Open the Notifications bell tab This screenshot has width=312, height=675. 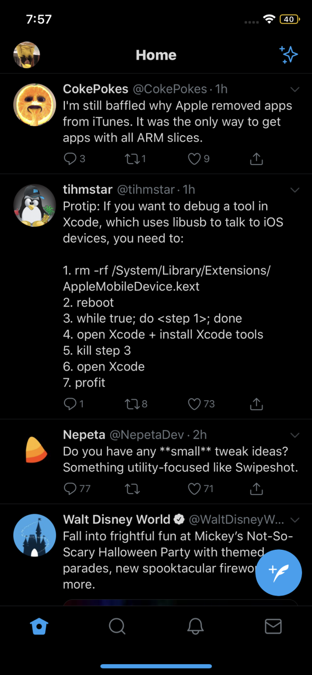click(195, 626)
